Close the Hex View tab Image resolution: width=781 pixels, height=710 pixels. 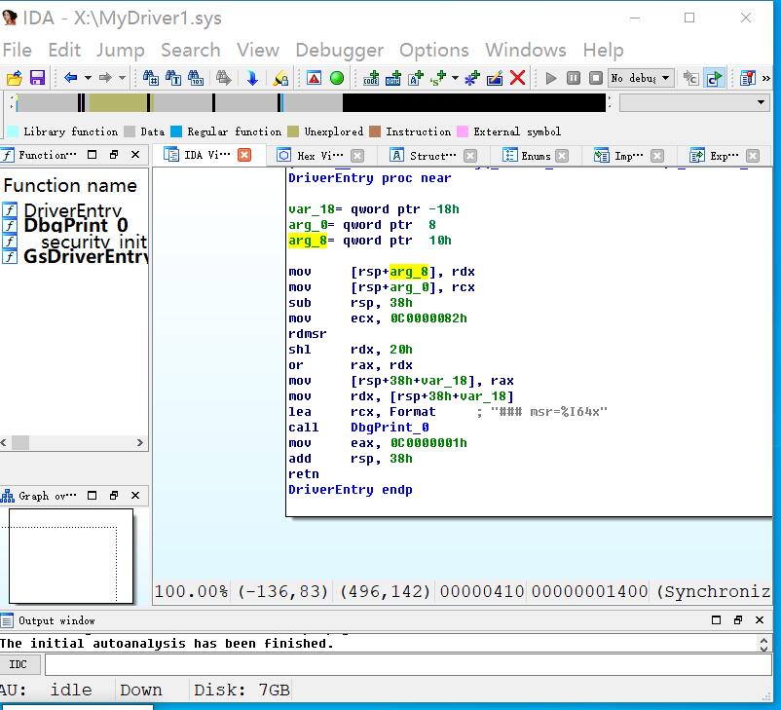(357, 156)
